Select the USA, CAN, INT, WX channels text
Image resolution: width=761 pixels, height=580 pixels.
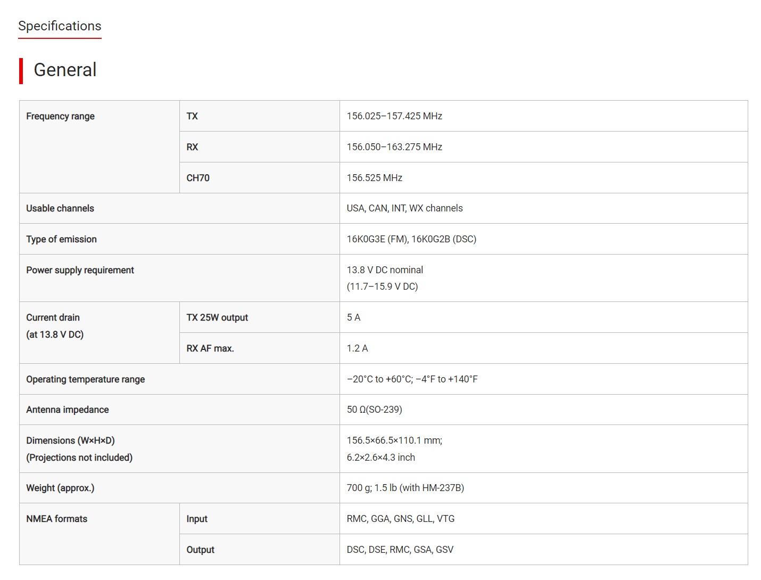click(404, 208)
